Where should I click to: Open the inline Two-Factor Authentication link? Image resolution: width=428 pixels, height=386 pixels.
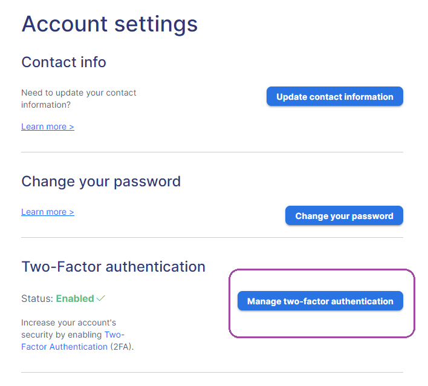[x=73, y=341]
